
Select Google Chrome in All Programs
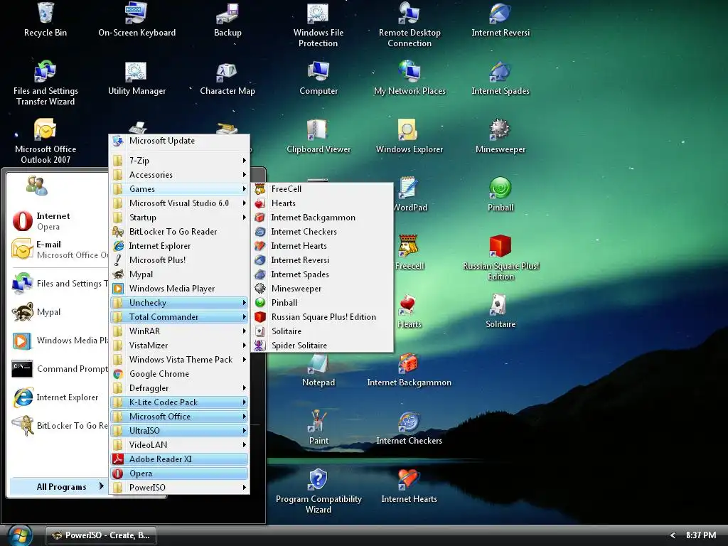(x=179, y=374)
